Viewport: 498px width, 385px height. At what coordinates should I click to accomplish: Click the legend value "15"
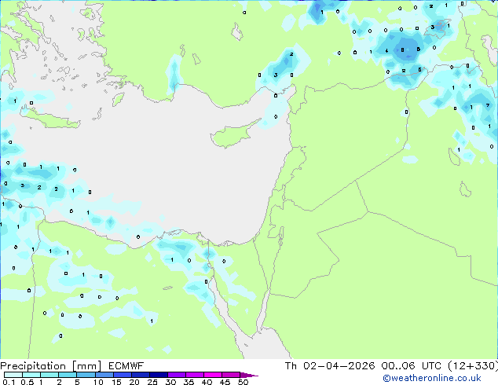(116, 382)
